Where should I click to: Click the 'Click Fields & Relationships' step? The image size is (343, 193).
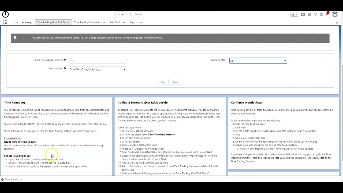(x=136, y=138)
